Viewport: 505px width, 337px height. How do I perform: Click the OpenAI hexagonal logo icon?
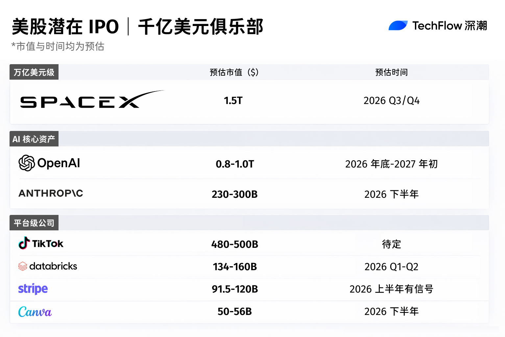click(27, 163)
